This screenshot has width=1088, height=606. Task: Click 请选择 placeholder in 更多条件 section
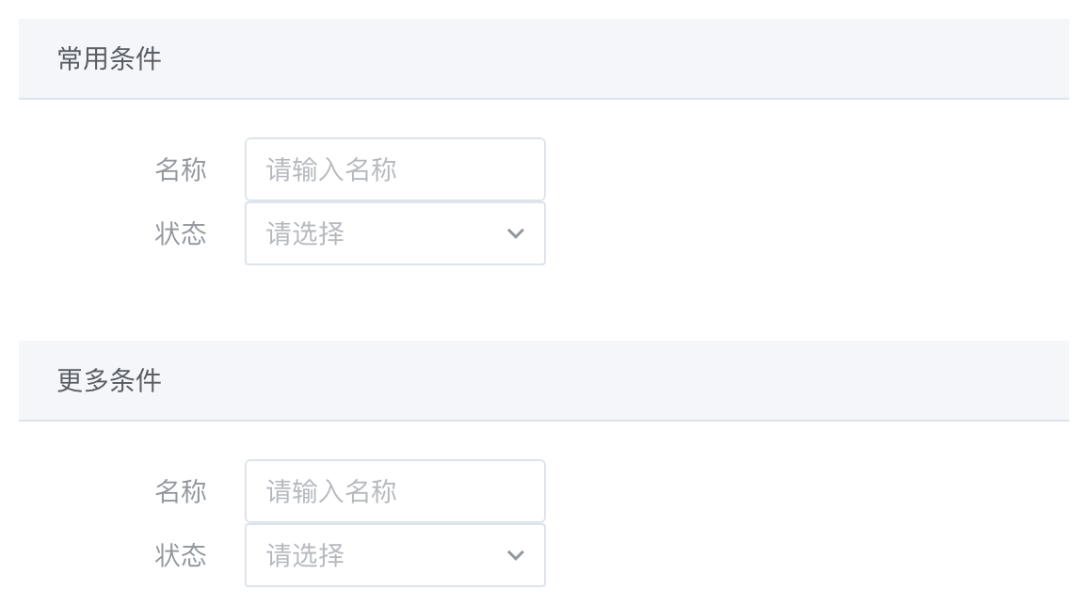(305, 555)
